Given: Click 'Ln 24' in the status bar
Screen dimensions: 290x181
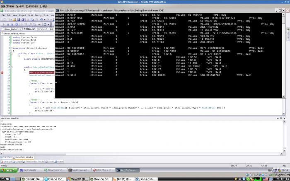Looking at the screenshot, I should pyautogui.click(x=234, y=166).
